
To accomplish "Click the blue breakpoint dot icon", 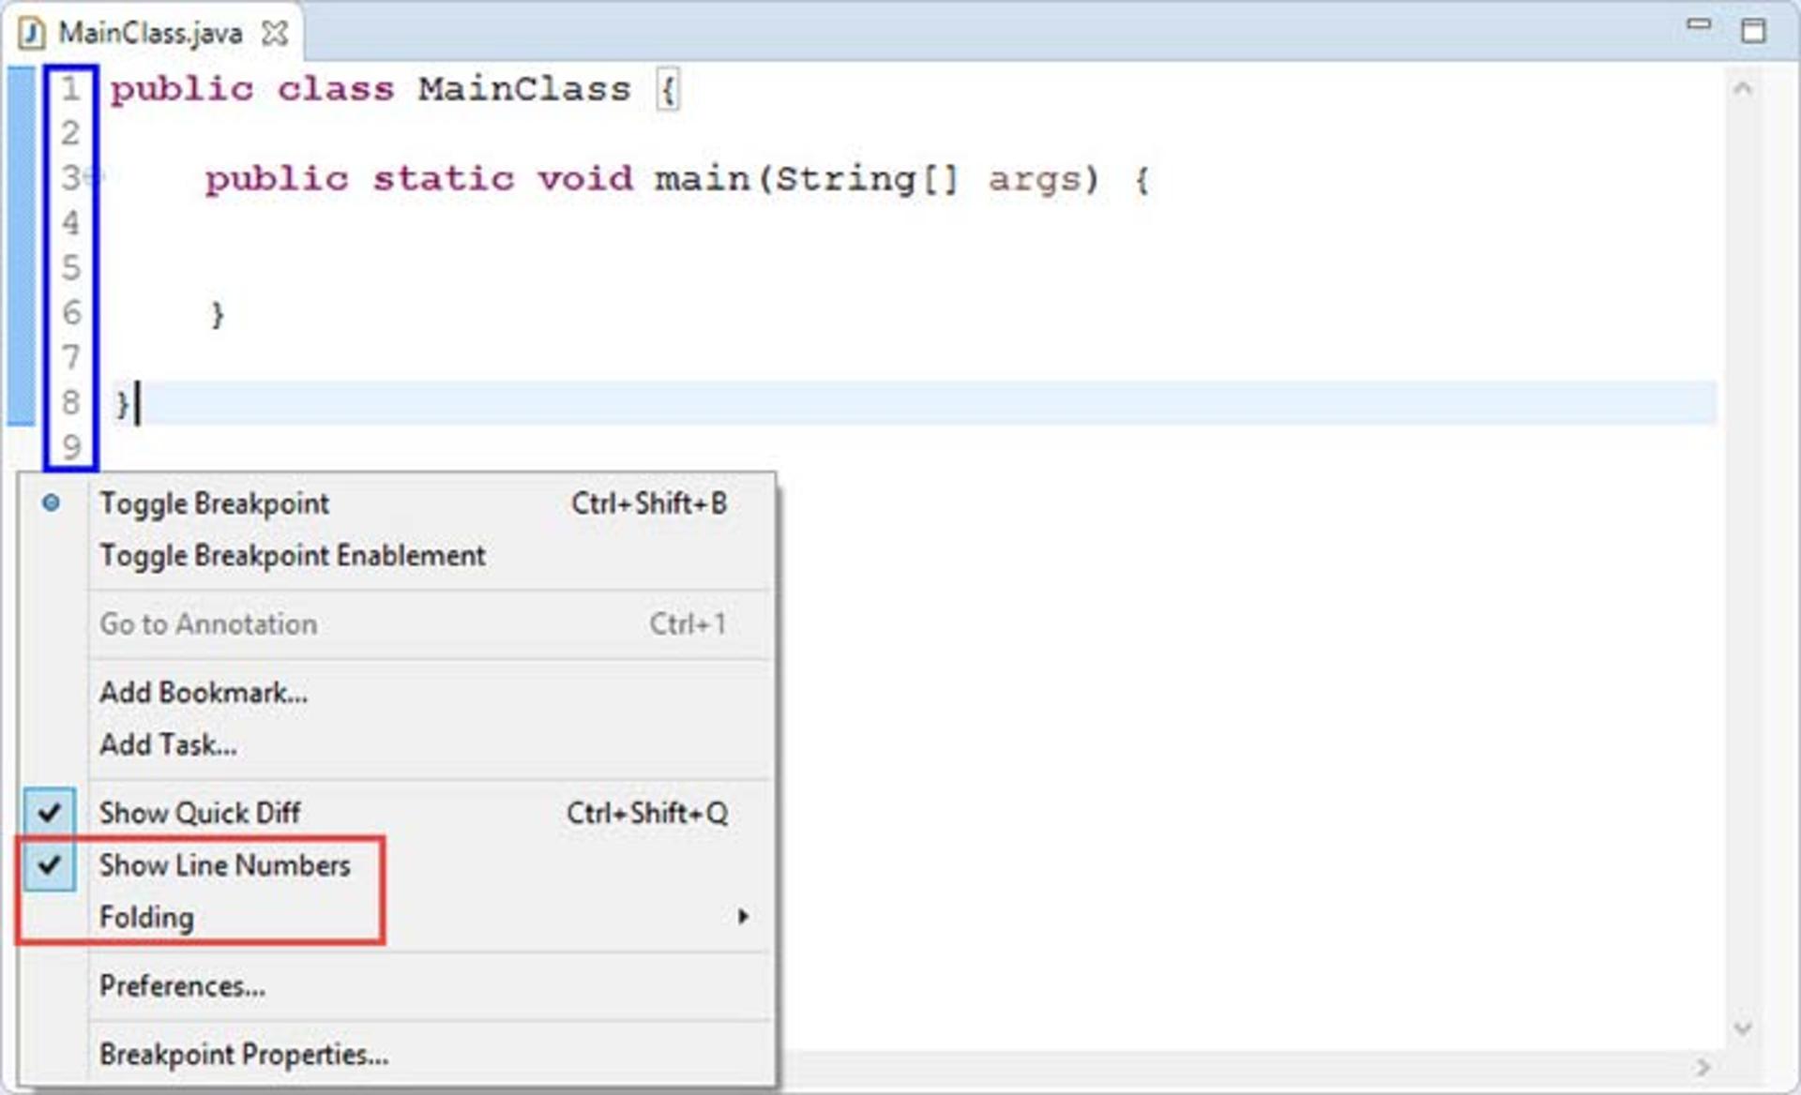I will click(x=51, y=503).
